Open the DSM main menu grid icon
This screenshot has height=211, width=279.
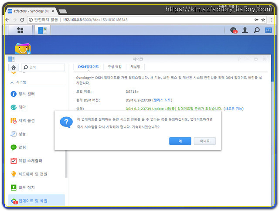click(20, 30)
